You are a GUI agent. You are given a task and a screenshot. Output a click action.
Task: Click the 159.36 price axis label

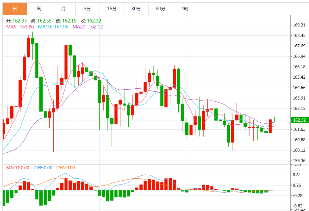(x=299, y=161)
